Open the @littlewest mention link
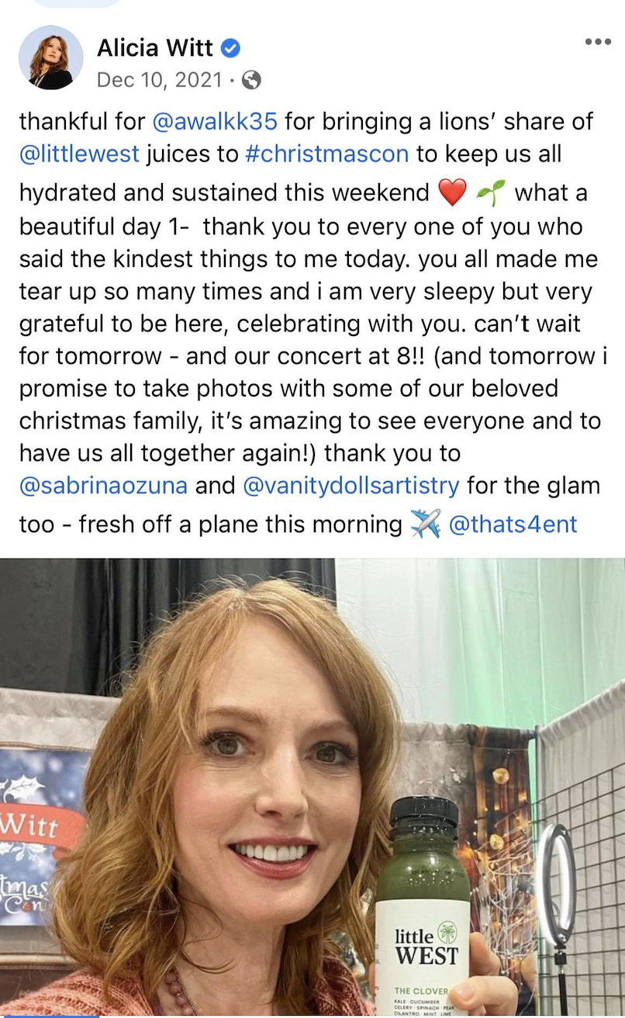 click(x=79, y=154)
